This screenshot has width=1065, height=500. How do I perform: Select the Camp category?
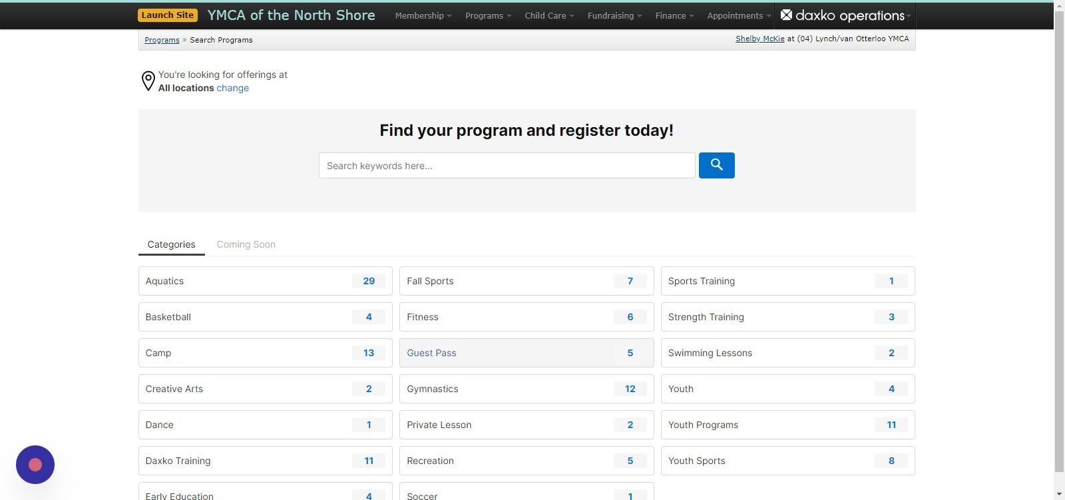[266, 353]
